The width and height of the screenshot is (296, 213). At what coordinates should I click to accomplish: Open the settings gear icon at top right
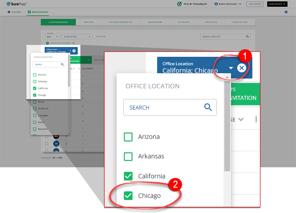(x=286, y=12)
